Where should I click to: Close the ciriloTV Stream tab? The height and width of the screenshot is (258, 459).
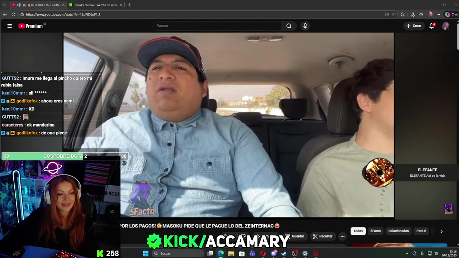tap(120, 5)
